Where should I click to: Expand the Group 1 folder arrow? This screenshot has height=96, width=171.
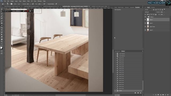pos(147,17)
